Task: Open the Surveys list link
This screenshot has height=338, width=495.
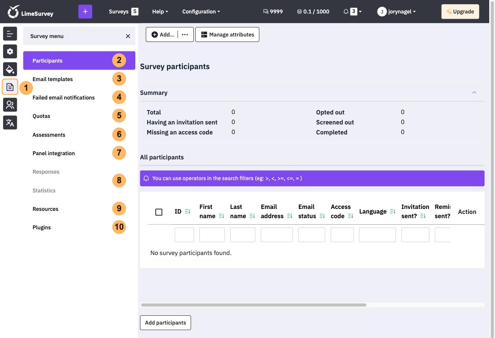Action: (x=123, y=12)
